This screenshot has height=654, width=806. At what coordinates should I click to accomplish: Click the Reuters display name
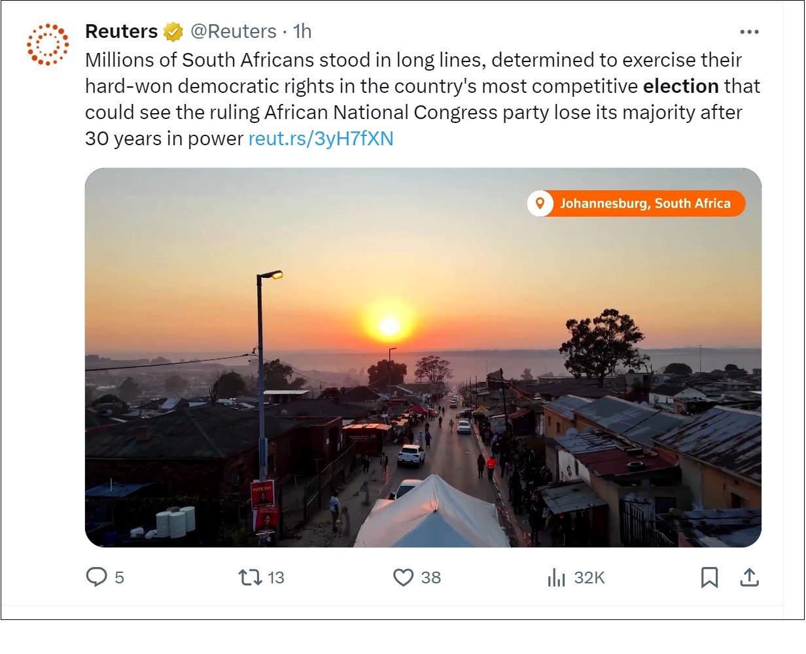pyautogui.click(x=122, y=31)
